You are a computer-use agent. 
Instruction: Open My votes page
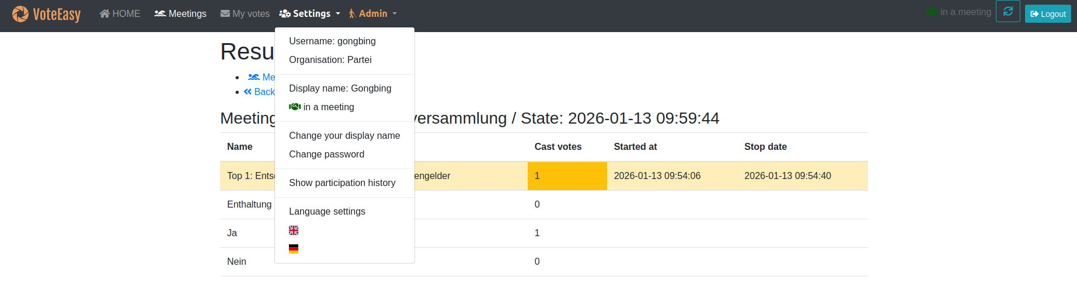[x=245, y=13]
